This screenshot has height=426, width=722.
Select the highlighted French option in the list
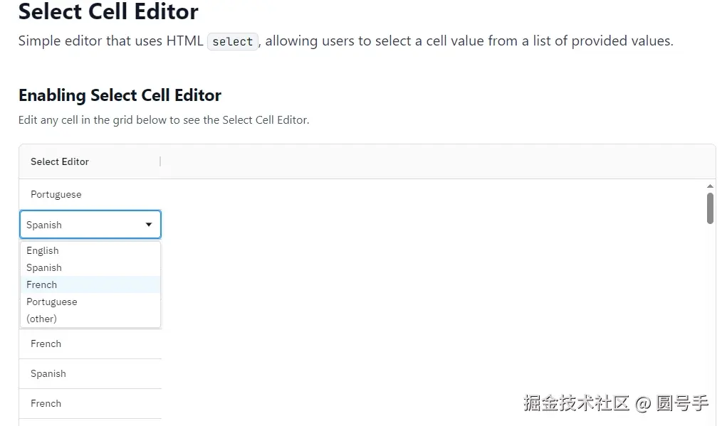[42, 284]
